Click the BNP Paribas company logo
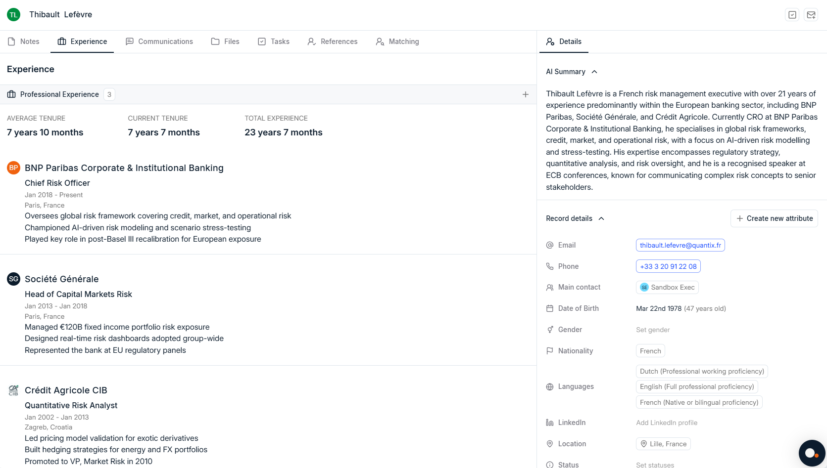827x468 pixels. (13, 168)
